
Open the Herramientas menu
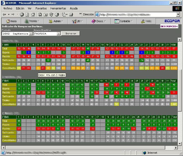click(58, 8)
